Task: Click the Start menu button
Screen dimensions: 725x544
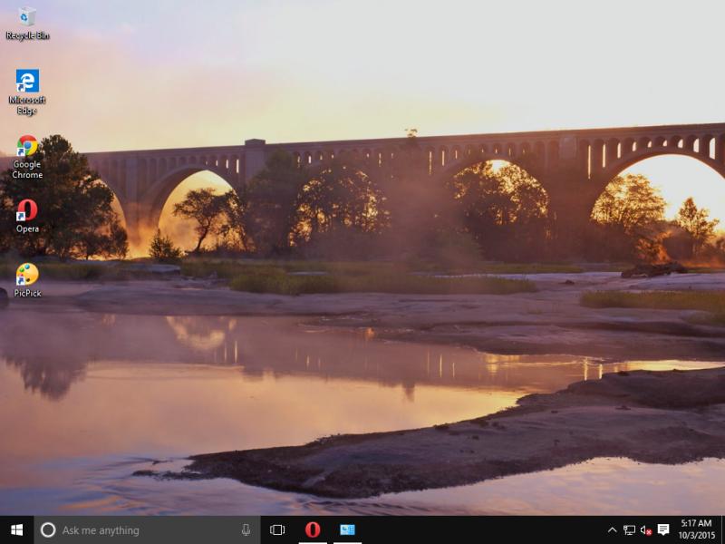Action: pyautogui.click(x=14, y=530)
